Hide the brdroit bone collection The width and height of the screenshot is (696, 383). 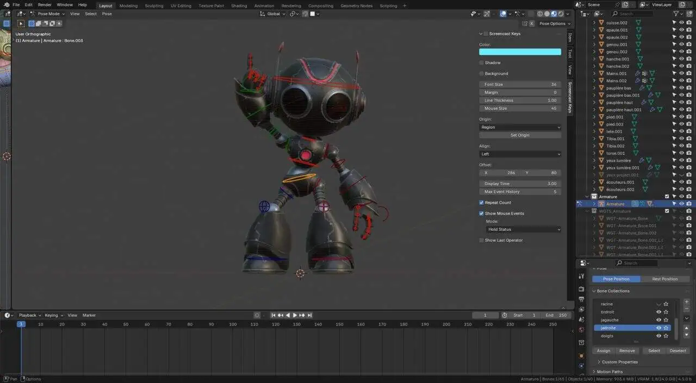click(x=658, y=312)
